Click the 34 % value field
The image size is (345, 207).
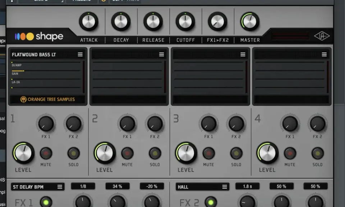(118, 186)
